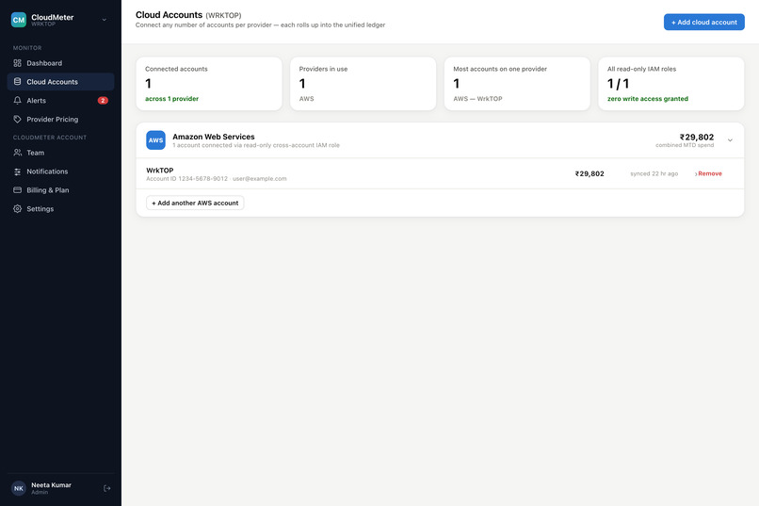Click the CloudMeter CM logo icon
This screenshot has width=759, height=506.
pyautogui.click(x=19, y=20)
